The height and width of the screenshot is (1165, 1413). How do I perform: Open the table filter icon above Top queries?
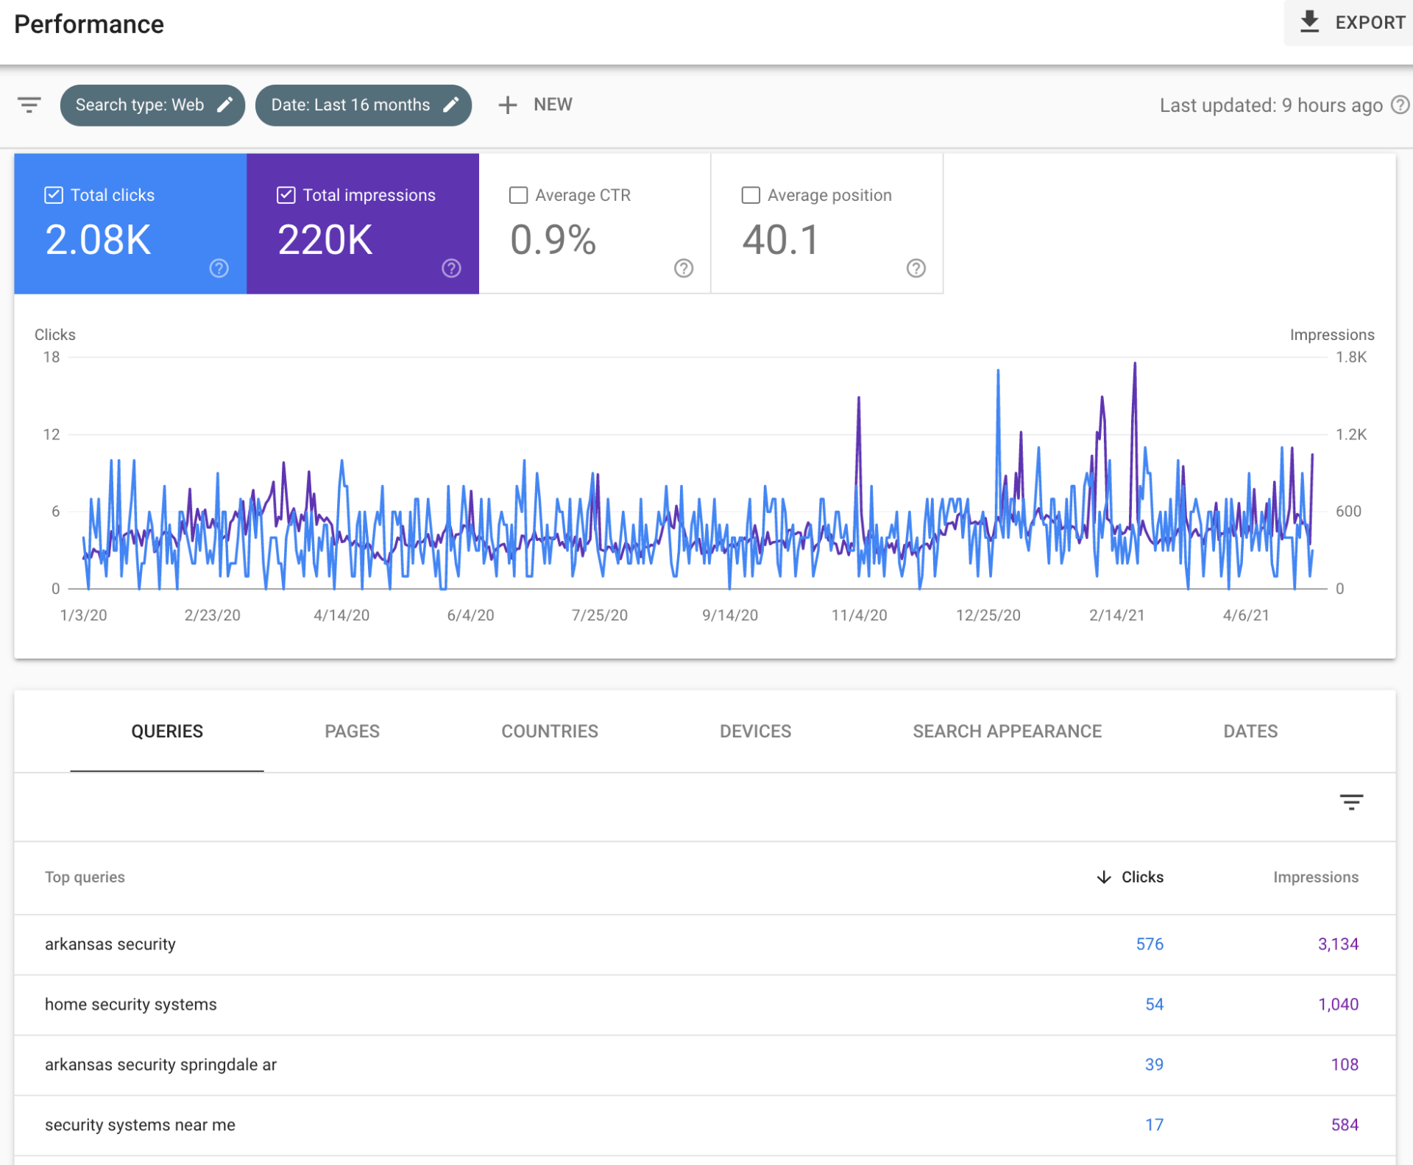point(1350,802)
